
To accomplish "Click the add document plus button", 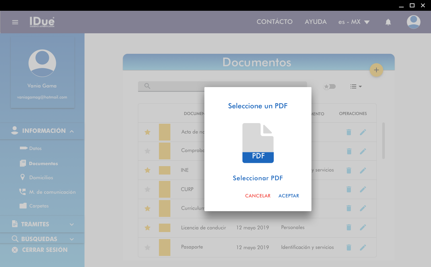I will [x=376, y=70].
